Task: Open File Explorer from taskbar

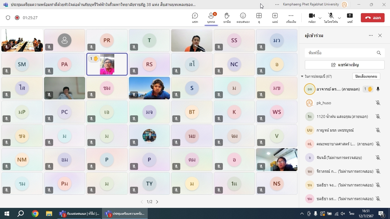Action: (x=49, y=214)
